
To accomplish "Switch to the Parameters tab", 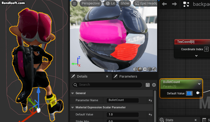I will pos(128,77).
